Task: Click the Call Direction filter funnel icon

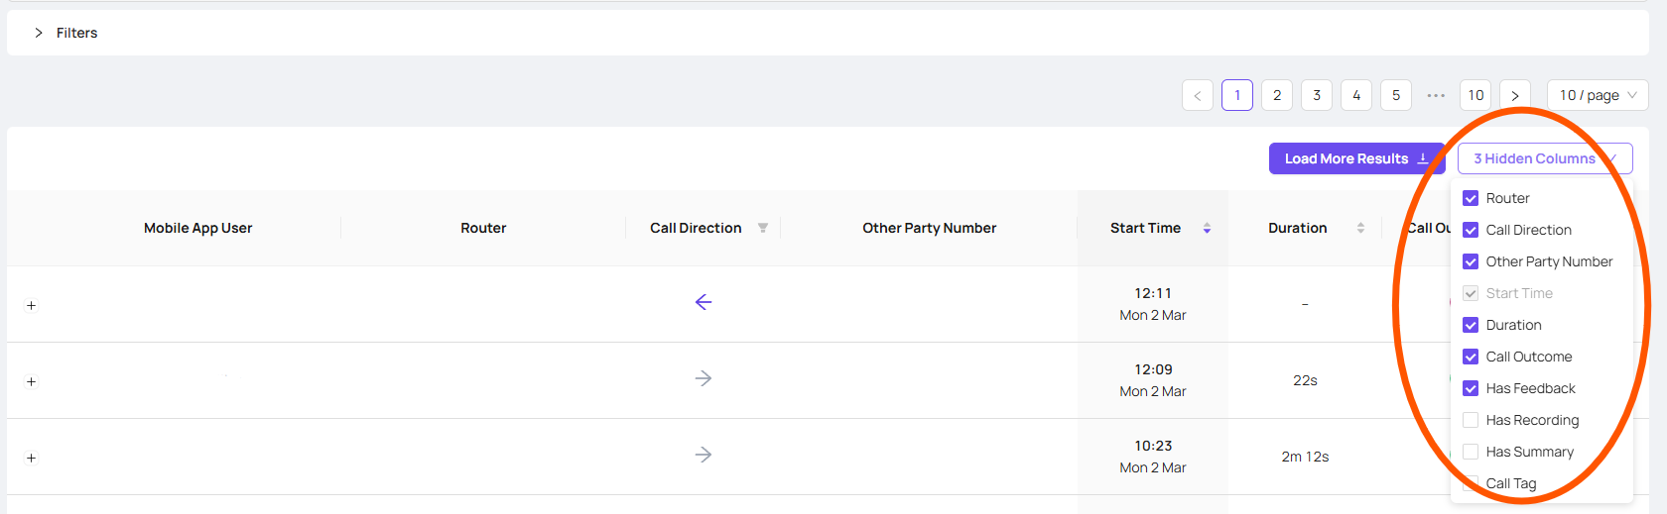Action: 763,228
